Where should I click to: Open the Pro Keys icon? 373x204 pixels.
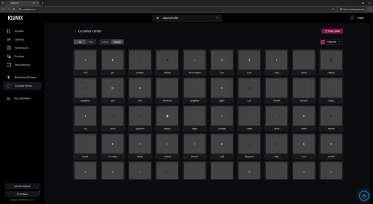9,56
